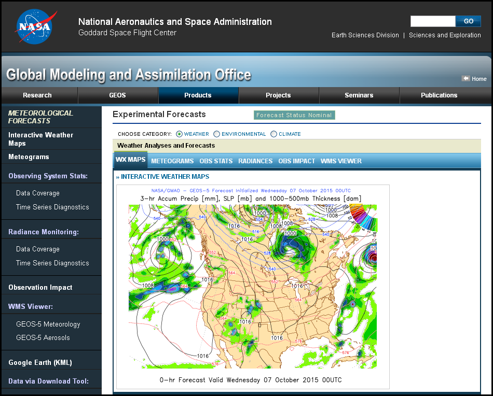Image resolution: width=493 pixels, height=396 pixels.
Task: Click the GO search button
Action: (x=468, y=21)
